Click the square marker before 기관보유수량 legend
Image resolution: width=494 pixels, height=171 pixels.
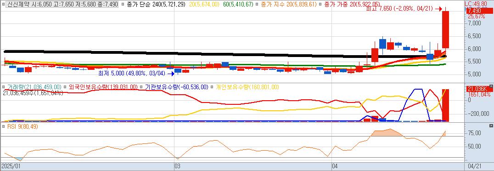(142, 87)
